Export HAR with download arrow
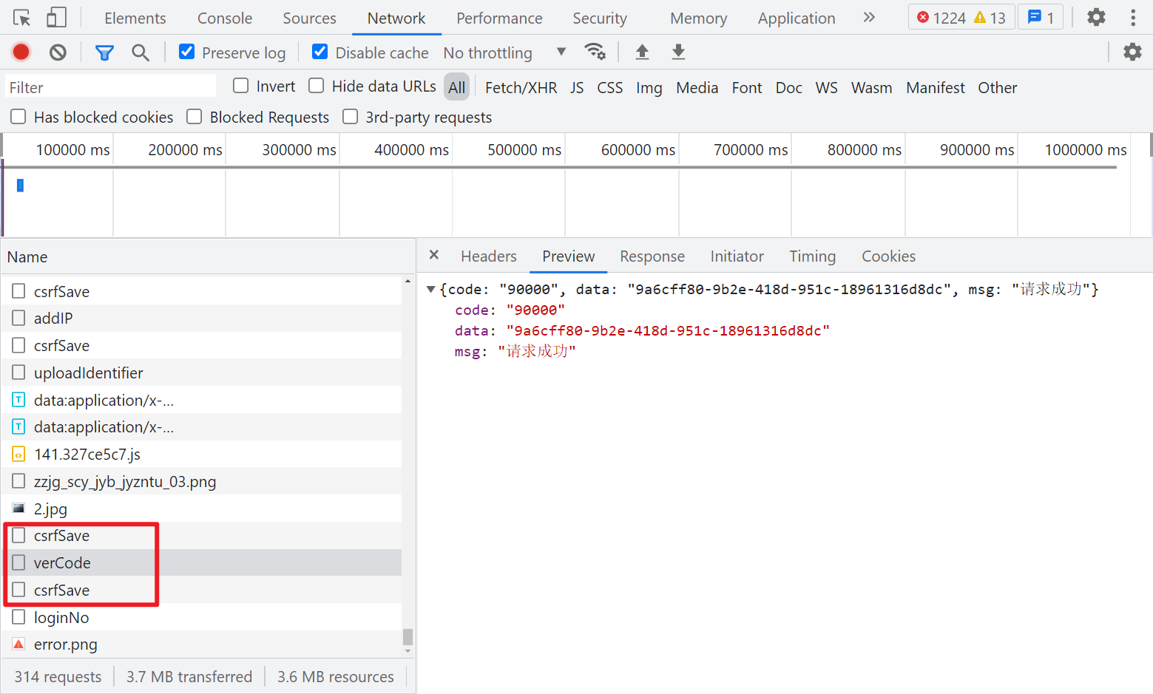Image resolution: width=1153 pixels, height=694 pixels. point(677,52)
